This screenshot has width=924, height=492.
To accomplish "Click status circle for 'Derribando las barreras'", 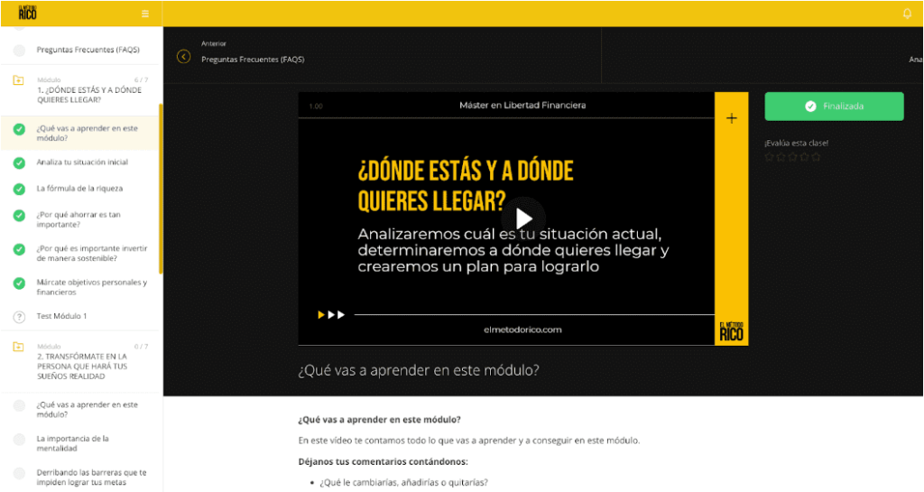I will click(x=20, y=473).
